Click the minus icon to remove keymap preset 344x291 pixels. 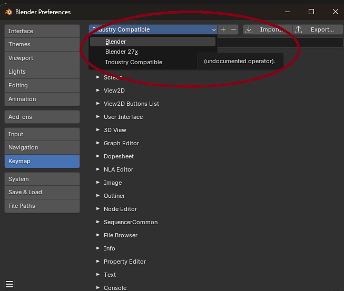pos(233,29)
